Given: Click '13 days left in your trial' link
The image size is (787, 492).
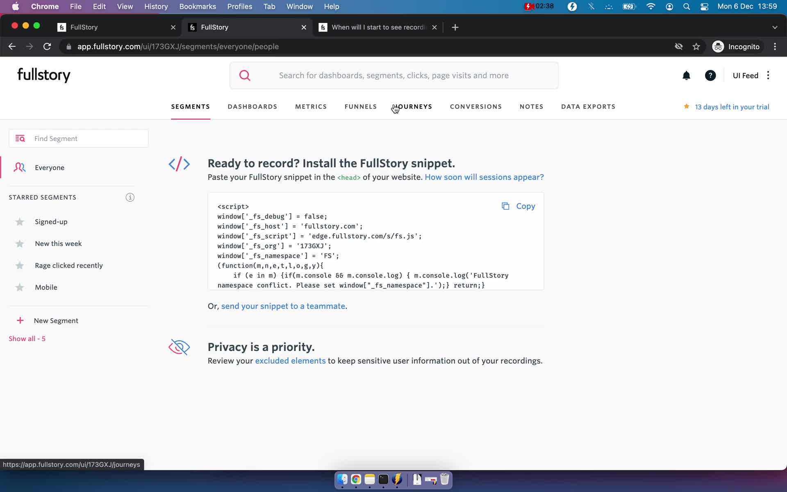Looking at the screenshot, I should (732, 107).
